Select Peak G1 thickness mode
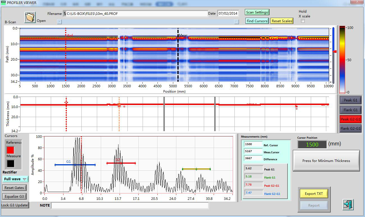The image size is (365, 217). click(x=350, y=100)
